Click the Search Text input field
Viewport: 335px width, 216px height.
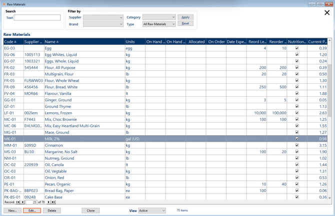[x=37, y=17]
